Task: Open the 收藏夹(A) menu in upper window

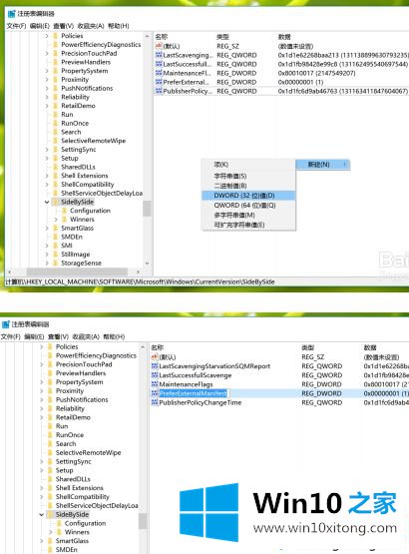Action: click(x=91, y=26)
